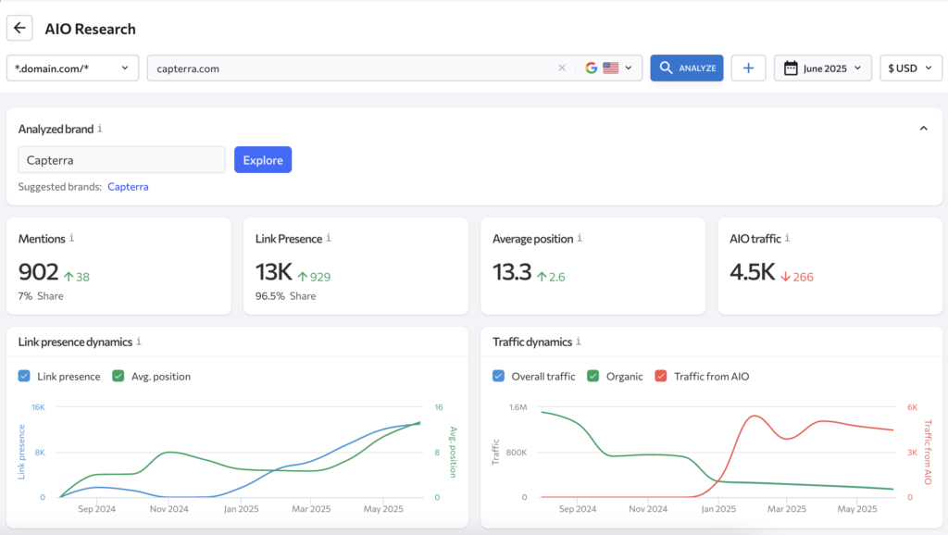This screenshot has height=535, width=948.
Task: Show info icon next to AIO traffic
Action: pyautogui.click(x=787, y=238)
